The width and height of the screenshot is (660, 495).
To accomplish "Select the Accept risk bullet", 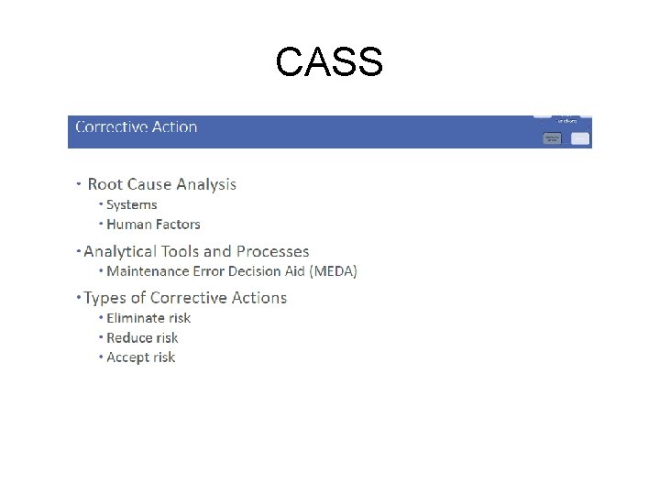I will click(x=140, y=357).
